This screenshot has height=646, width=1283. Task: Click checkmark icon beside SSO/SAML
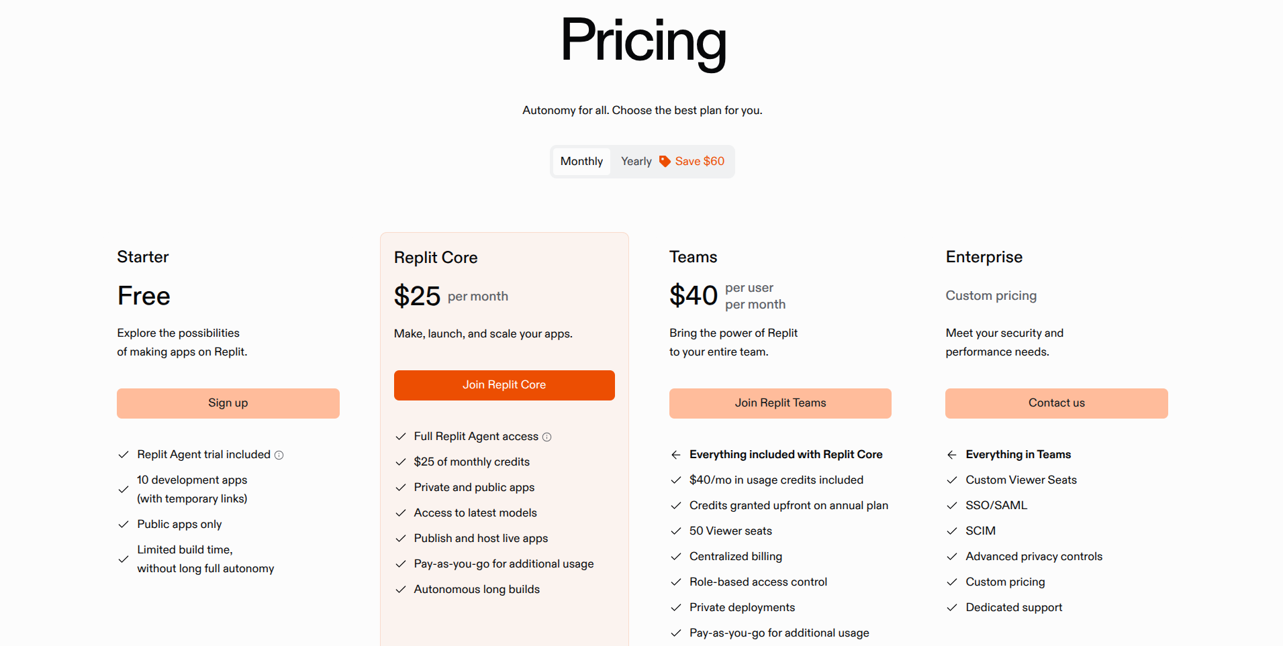point(952,506)
